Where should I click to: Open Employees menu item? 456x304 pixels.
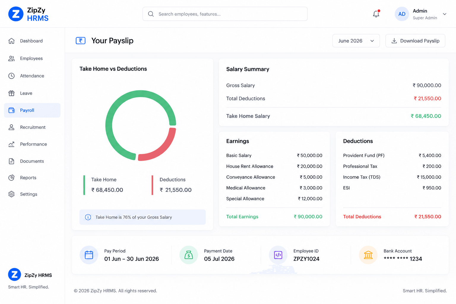click(x=32, y=58)
